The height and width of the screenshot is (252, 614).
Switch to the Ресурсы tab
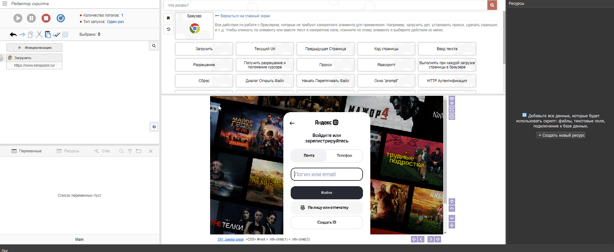[68, 151]
